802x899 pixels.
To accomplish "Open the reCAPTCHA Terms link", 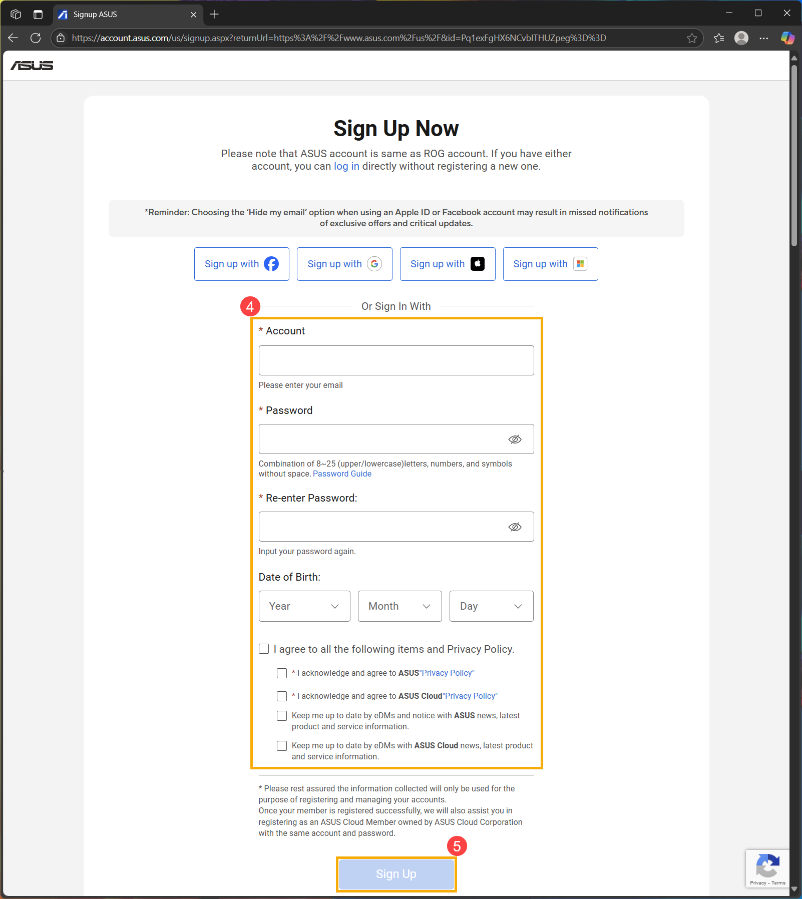I will [x=778, y=883].
